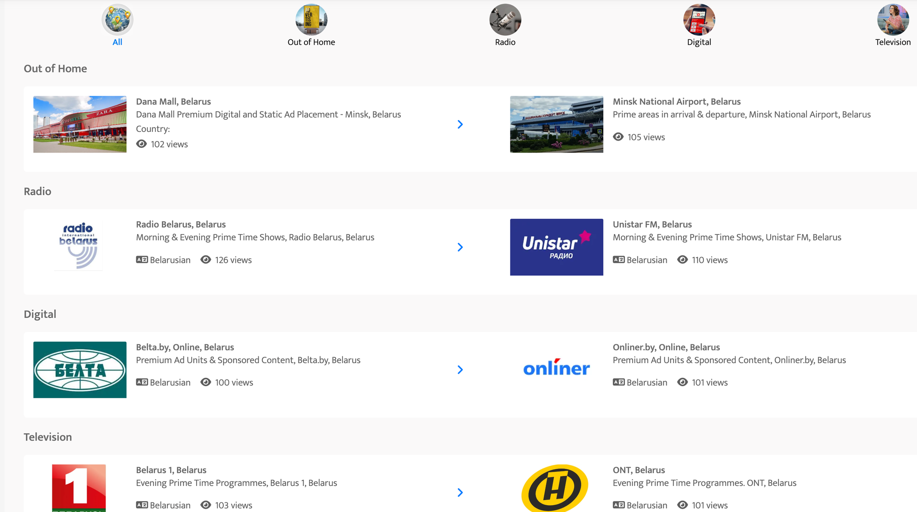Open the Digital category phone icon
This screenshot has width=917, height=512.
point(699,20)
